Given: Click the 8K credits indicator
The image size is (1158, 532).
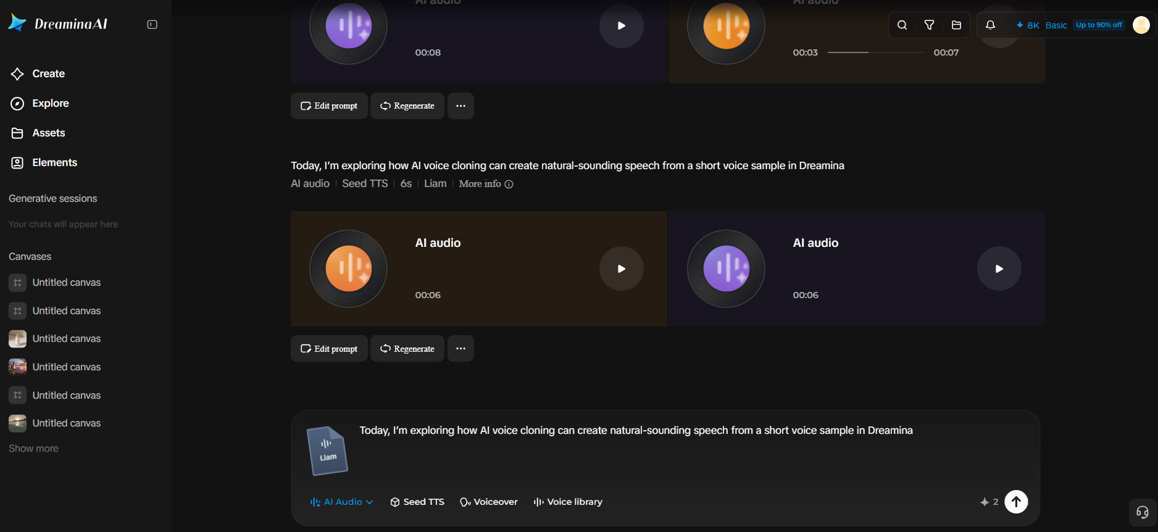Looking at the screenshot, I should [1028, 25].
